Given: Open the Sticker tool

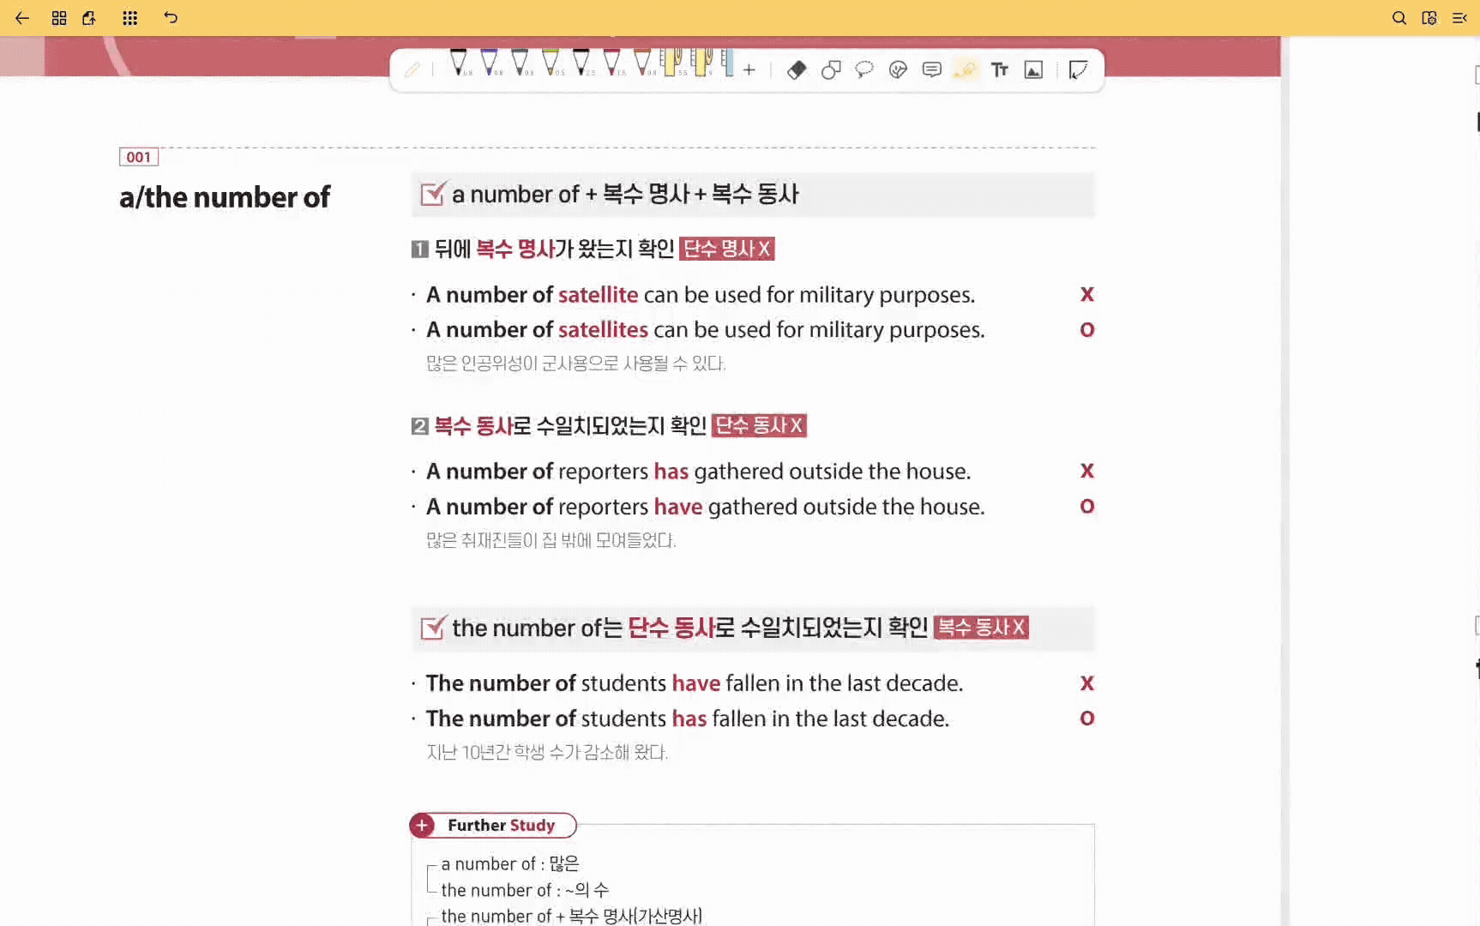Looking at the screenshot, I should (x=898, y=70).
